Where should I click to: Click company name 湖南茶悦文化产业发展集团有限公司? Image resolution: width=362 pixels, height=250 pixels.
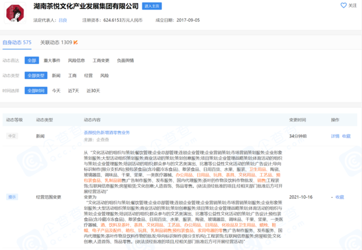86,6
